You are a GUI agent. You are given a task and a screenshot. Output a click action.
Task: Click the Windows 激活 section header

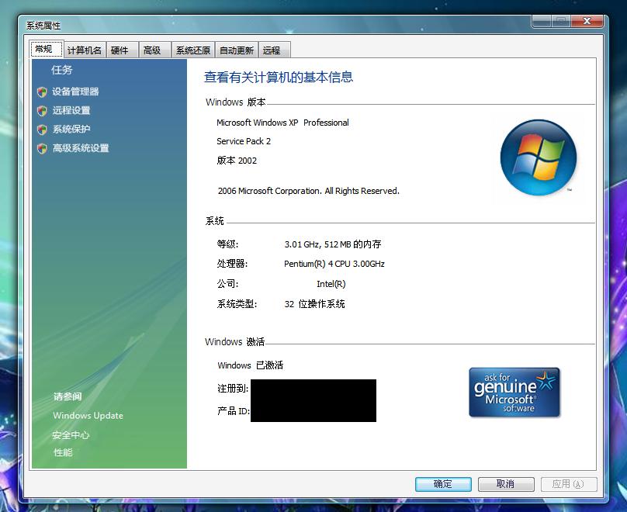(x=234, y=342)
